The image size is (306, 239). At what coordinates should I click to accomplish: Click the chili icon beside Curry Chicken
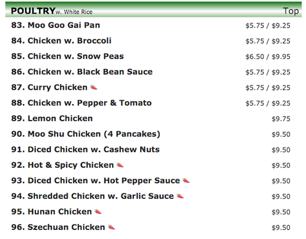click(x=93, y=87)
